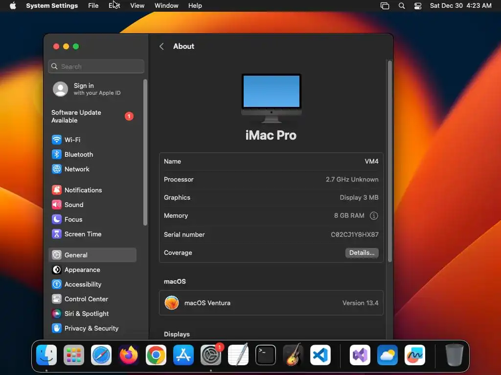Click the memory info icon

coord(373,216)
